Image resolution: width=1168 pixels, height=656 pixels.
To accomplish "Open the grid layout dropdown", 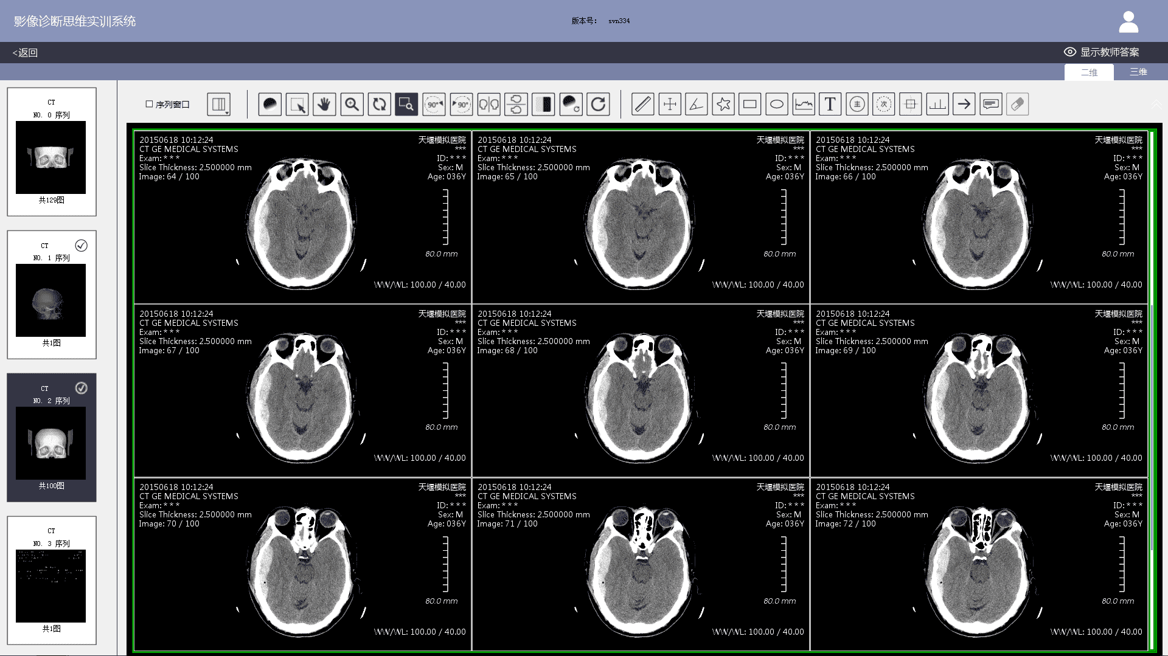I will pyautogui.click(x=220, y=104).
